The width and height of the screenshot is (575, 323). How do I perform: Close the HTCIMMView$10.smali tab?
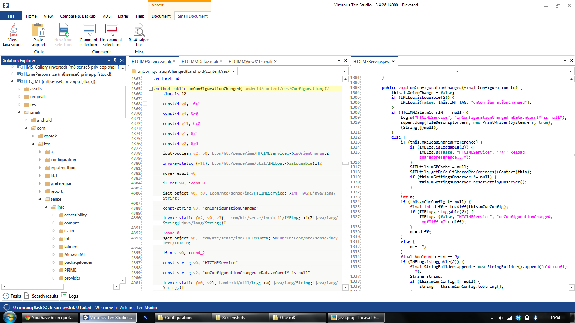point(275,62)
